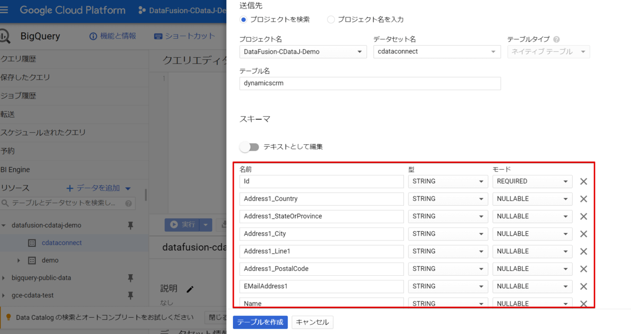Click the help icon next to テーブルタイプ
Image resolution: width=631 pixels, height=334 pixels.
pyautogui.click(x=556, y=39)
